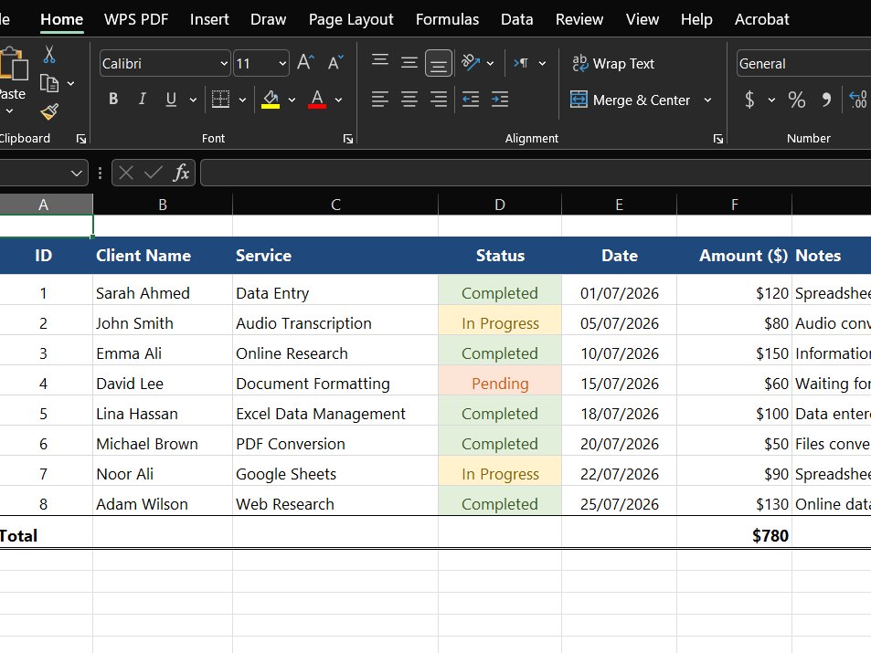Click the formula bar Enter checkmark
Image resolution: width=871 pixels, height=653 pixels.
[153, 173]
